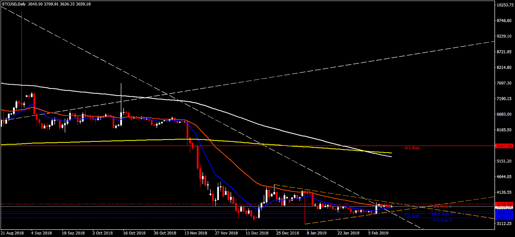This screenshot has height=237, width=515.
Task: Click the 6165.50 price axis value
Action: tap(504, 130)
